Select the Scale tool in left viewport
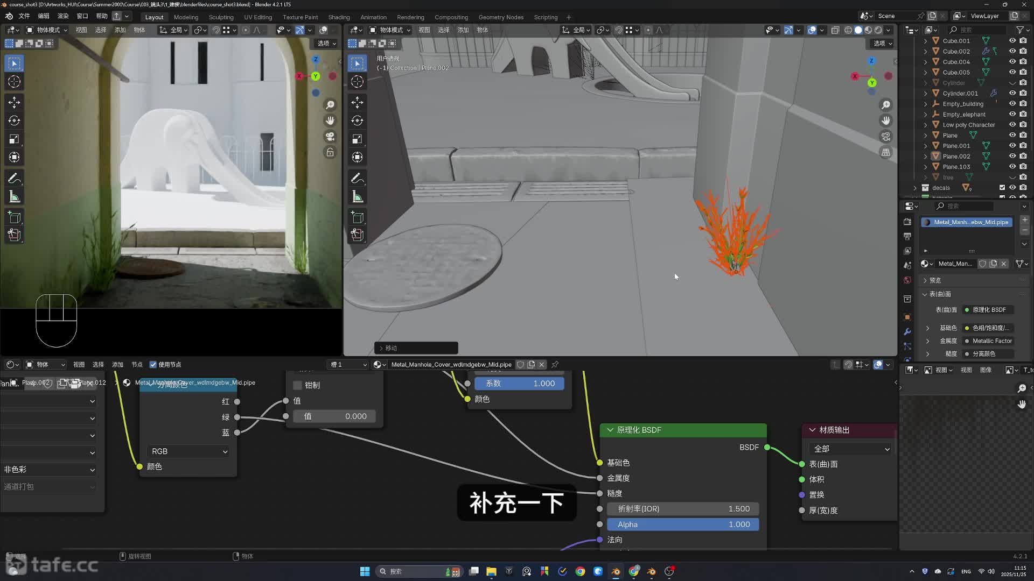The width and height of the screenshot is (1034, 581). (x=15, y=139)
